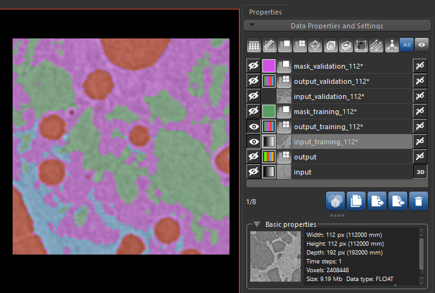
Task: Open the Properties tab
Action: coord(265,11)
